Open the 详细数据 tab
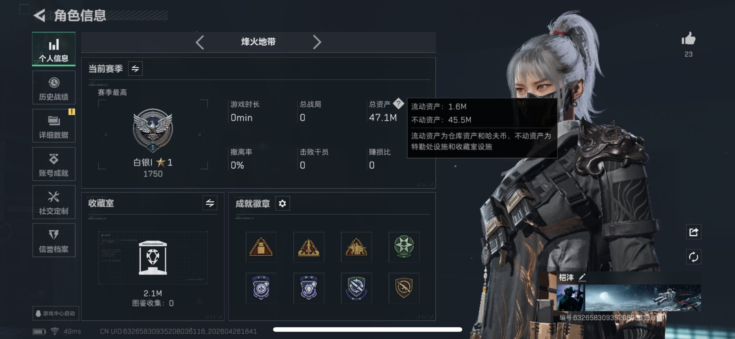Viewport: 735px width, 339px height. [x=54, y=126]
